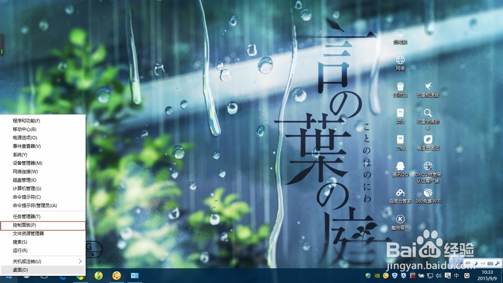Choose 运行(R) from the menu
The image size is (503, 283).
click(x=43, y=250)
